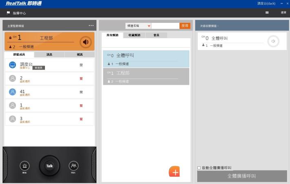Screen dimensions: 290x184
Task: Click the gray avatar of member 3
Action: click(12, 119)
